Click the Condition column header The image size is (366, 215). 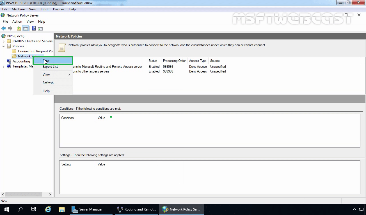point(77,118)
